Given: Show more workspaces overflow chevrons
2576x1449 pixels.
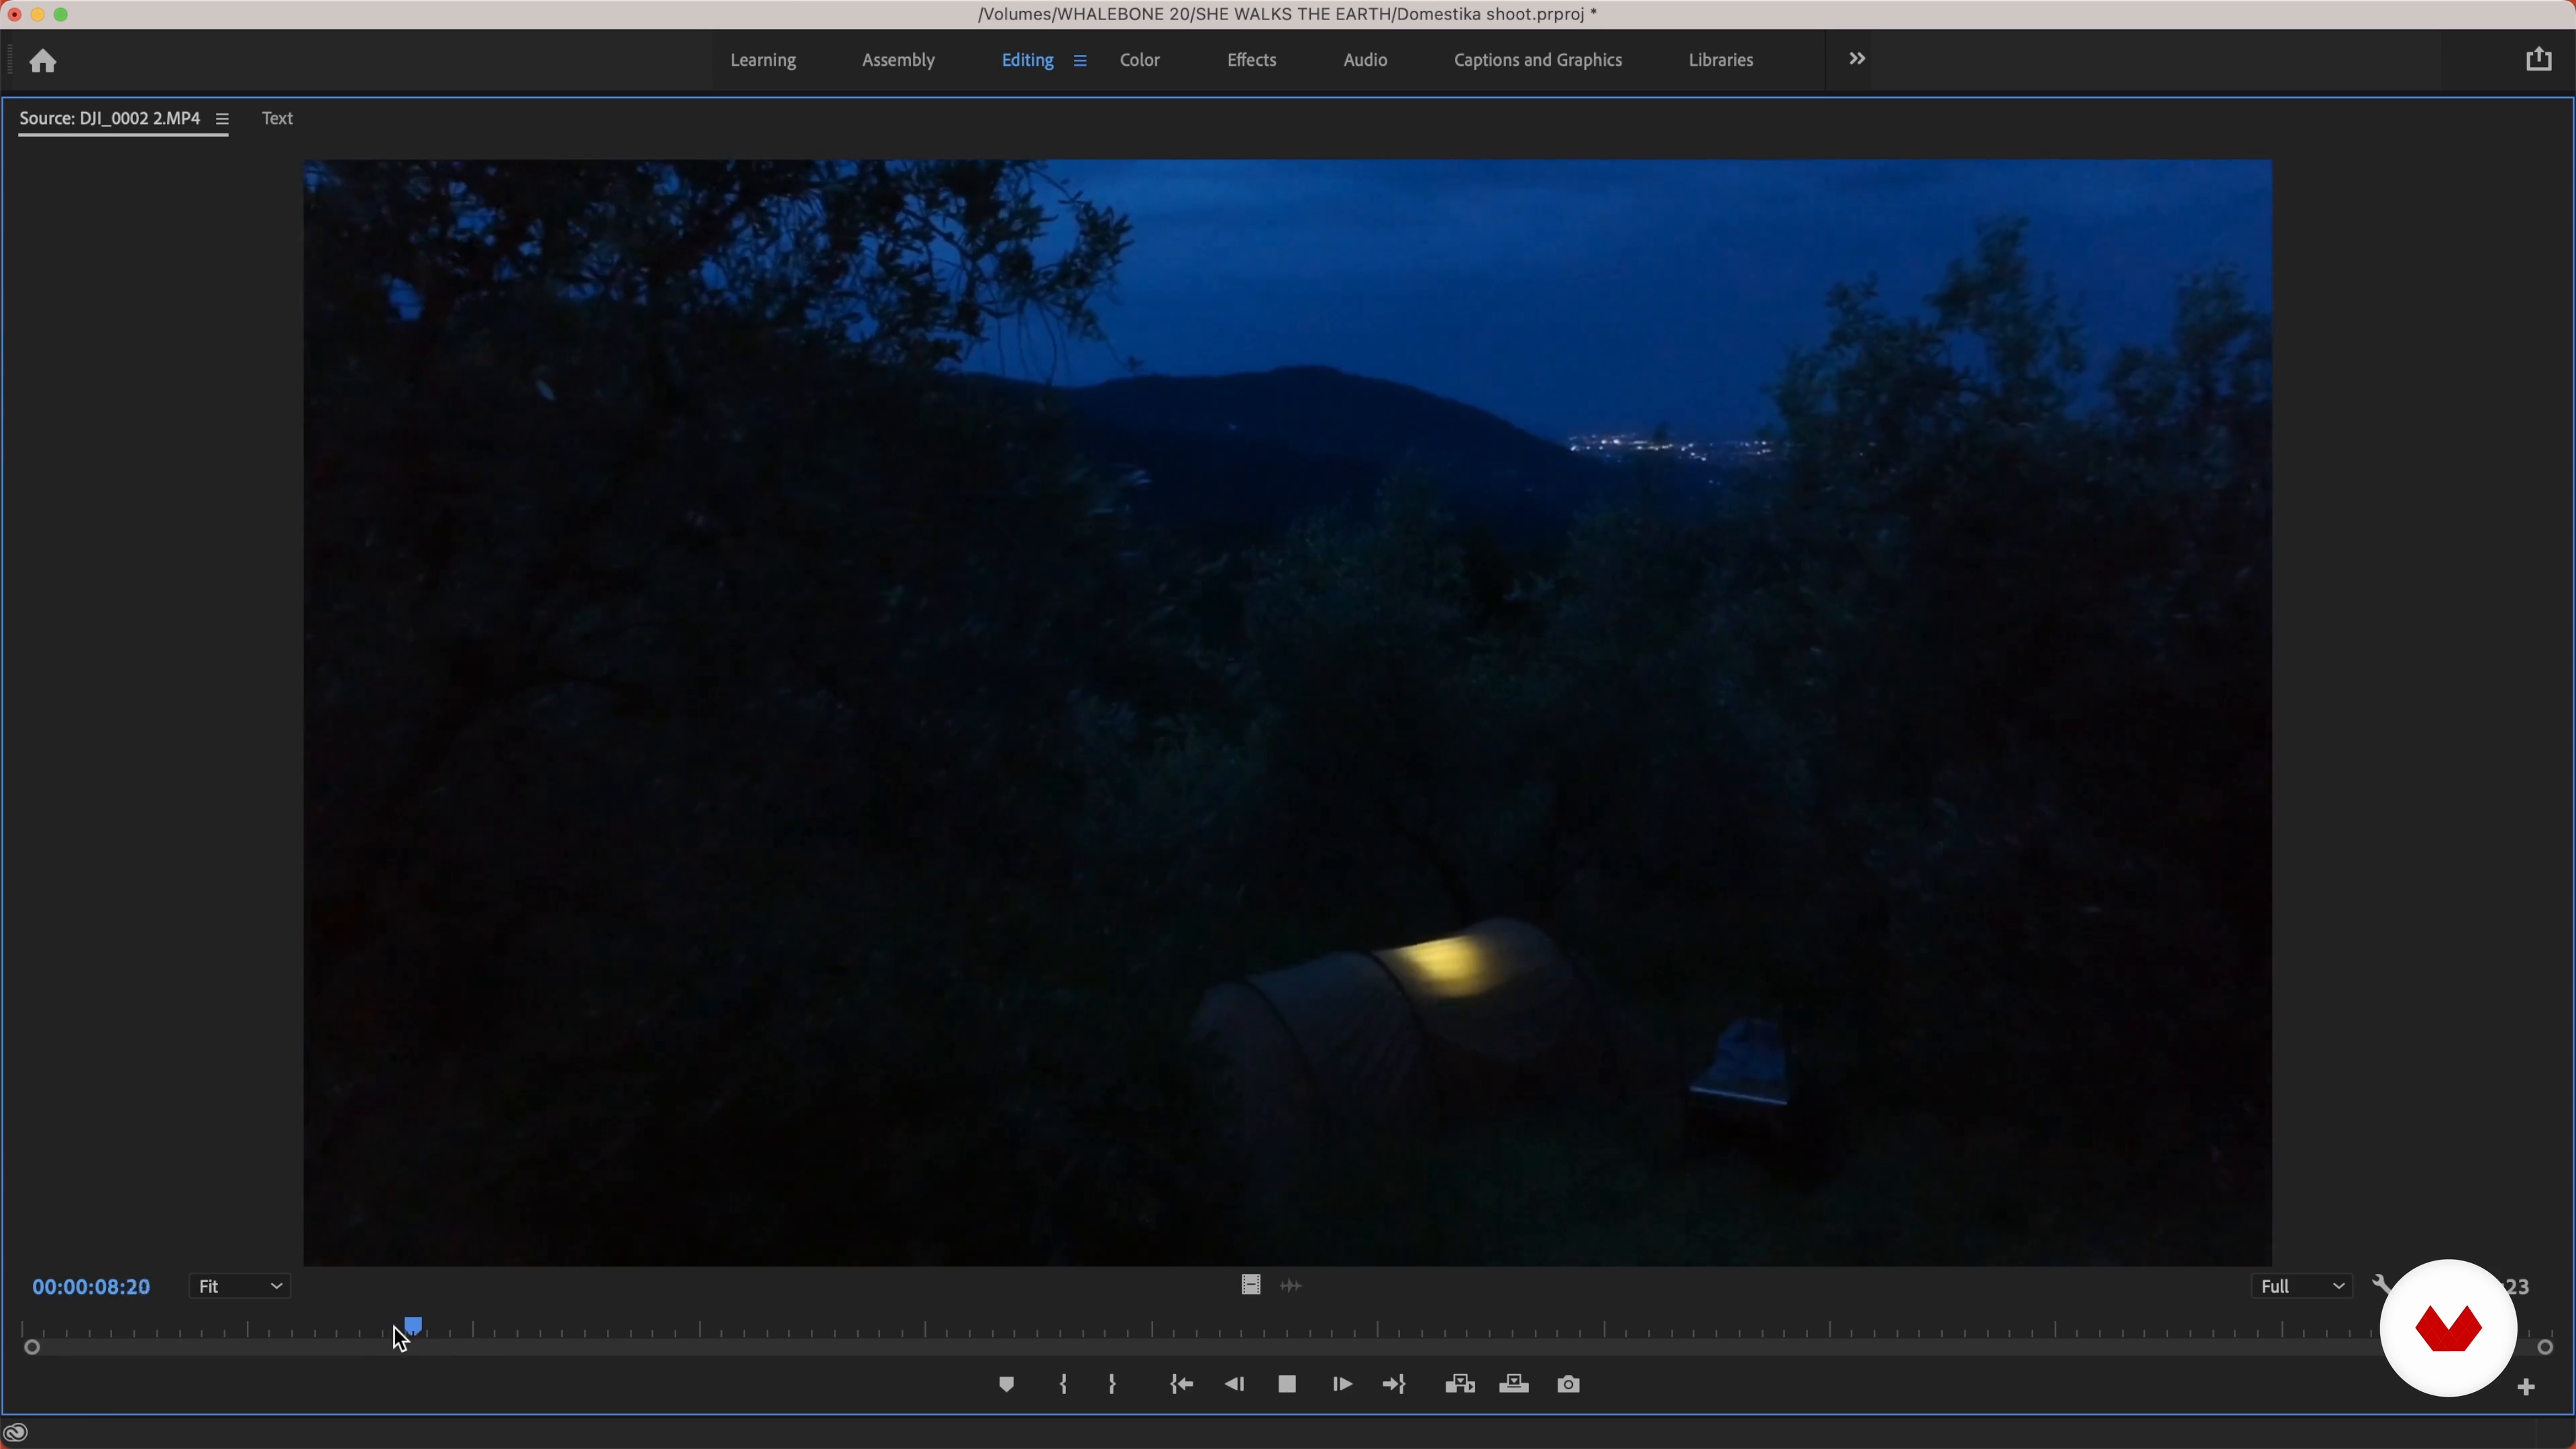Looking at the screenshot, I should 1857,59.
